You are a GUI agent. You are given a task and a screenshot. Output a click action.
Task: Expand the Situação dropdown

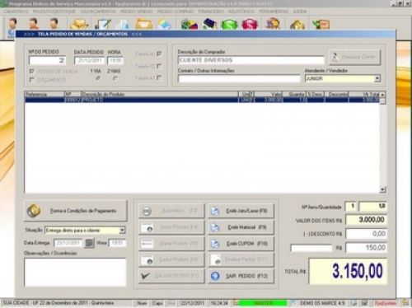coord(122,230)
